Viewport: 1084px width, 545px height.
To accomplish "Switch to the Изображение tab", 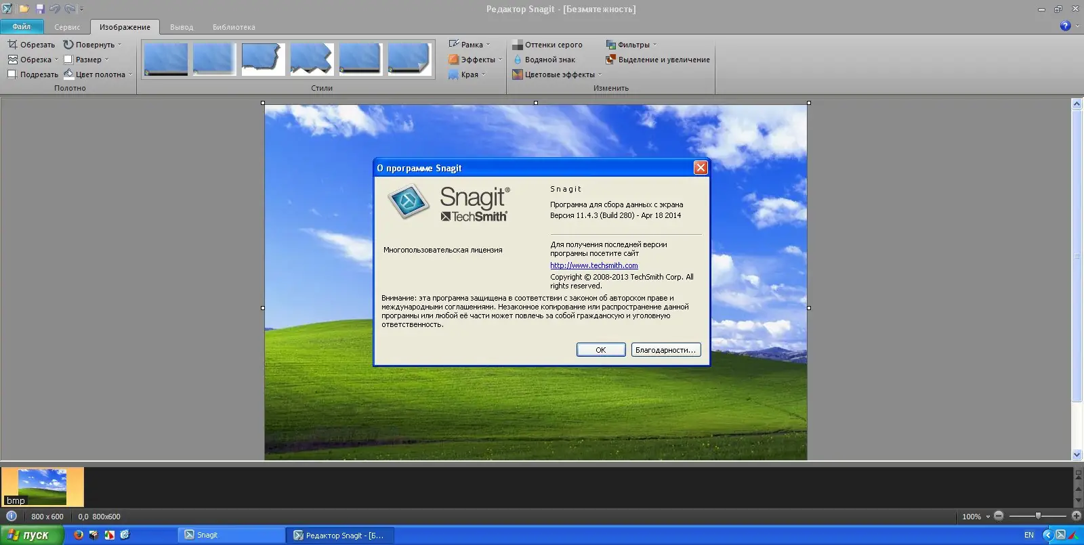I will pyautogui.click(x=125, y=27).
